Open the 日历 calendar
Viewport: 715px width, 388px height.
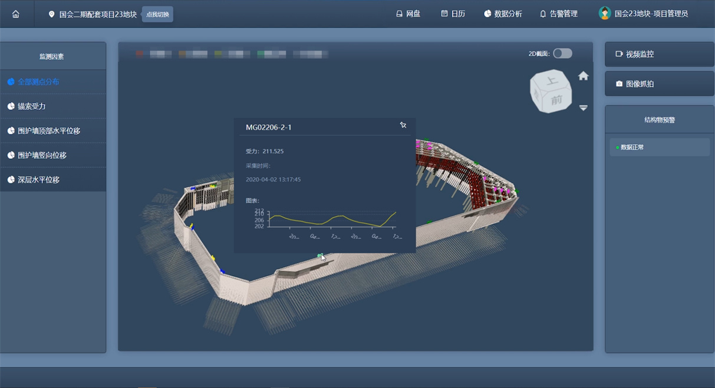coord(453,14)
